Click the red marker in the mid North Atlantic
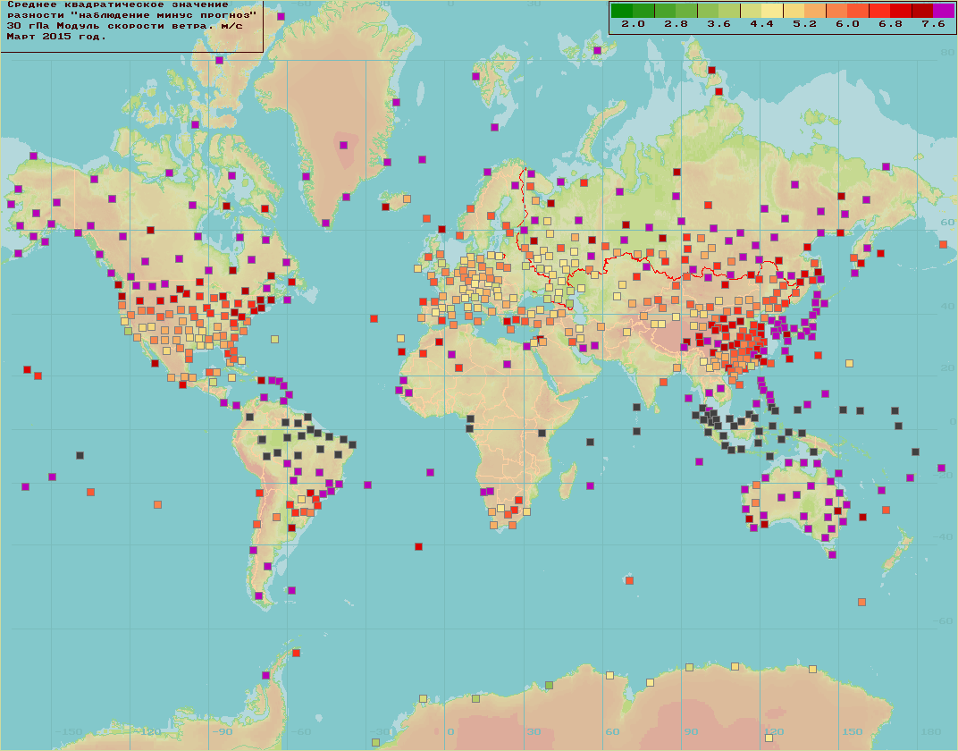 point(374,318)
